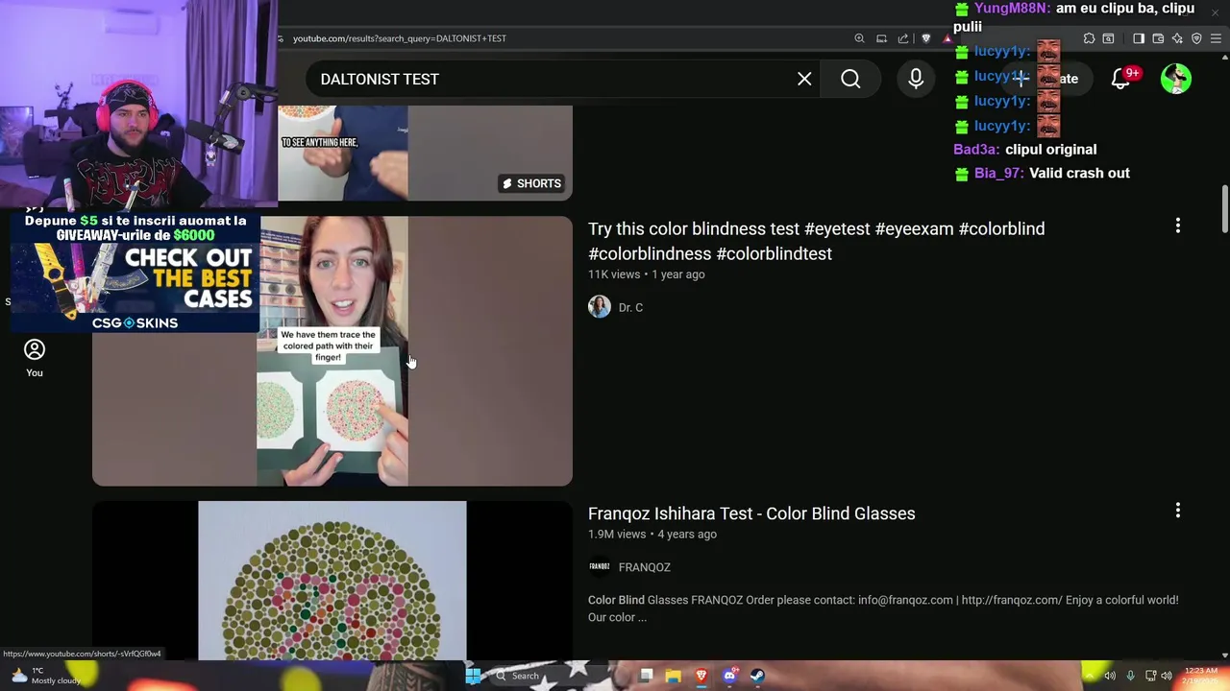
Task: Expand hidden system tray icons chevron
Action: click(1090, 676)
